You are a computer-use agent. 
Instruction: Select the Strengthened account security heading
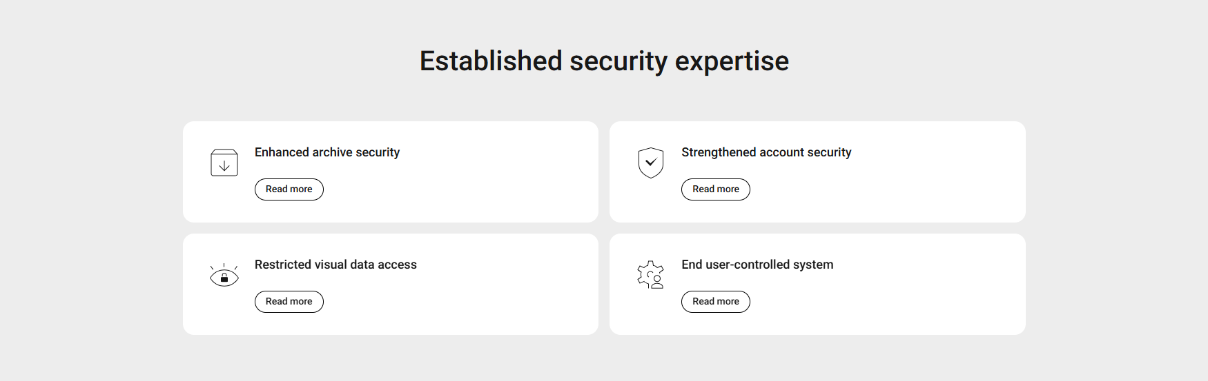point(766,152)
